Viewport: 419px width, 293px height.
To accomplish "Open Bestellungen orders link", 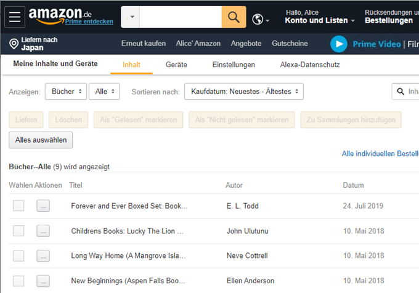I will pos(389,20).
